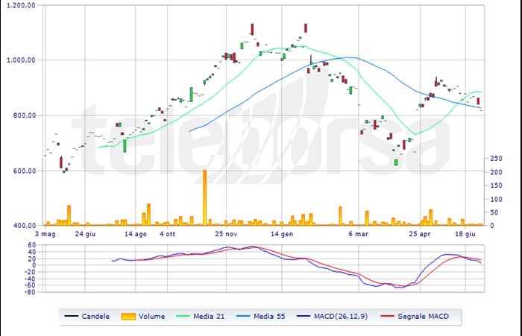Click the tallest orange volume bar
The width and height of the screenshot is (522, 336).
[x=205, y=197]
